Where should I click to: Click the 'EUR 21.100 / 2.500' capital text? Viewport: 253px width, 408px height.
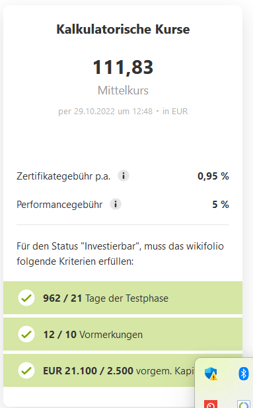coord(88,371)
